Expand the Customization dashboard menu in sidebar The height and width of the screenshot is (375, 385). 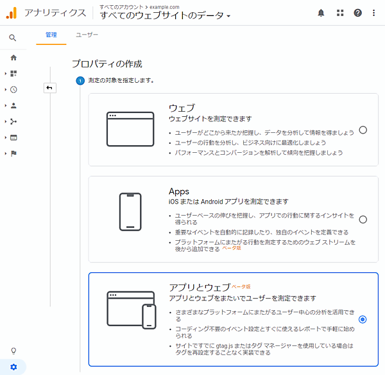click(13, 74)
